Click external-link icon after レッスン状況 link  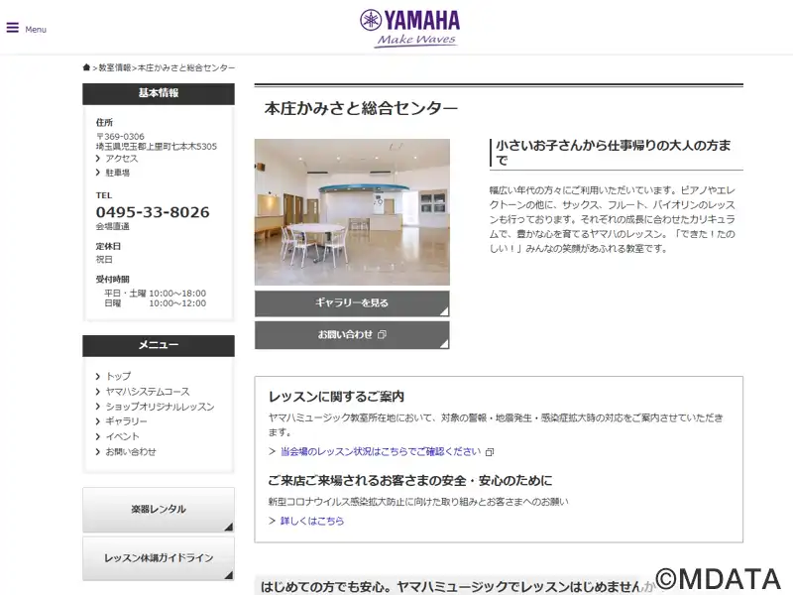pyautogui.click(x=489, y=452)
